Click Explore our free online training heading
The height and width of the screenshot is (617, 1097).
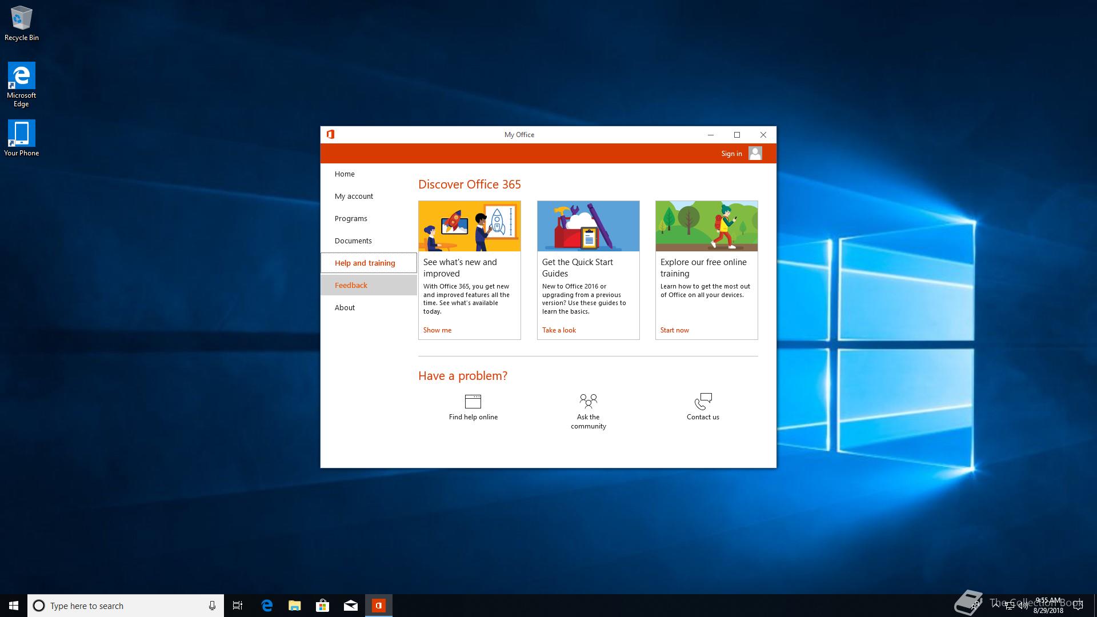703,268
